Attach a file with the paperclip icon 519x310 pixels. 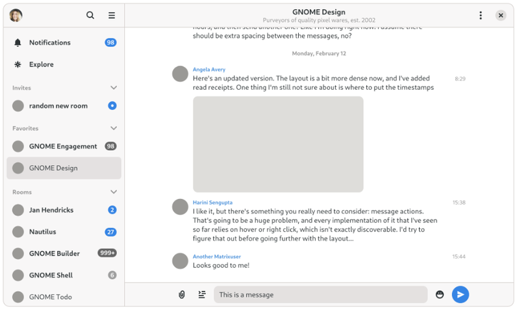pyautogui.click(x=182, y=294)
